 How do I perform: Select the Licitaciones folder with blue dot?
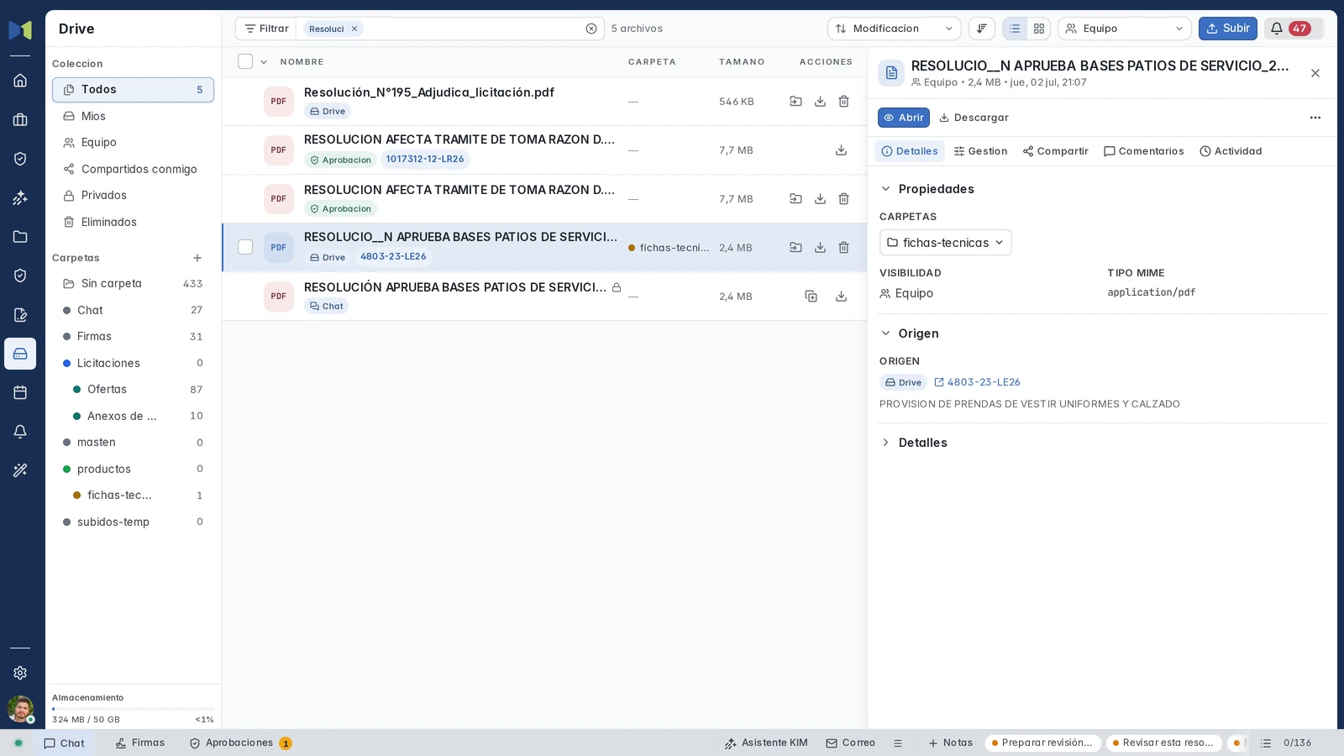pyautogui.click(x=133, y=363)
